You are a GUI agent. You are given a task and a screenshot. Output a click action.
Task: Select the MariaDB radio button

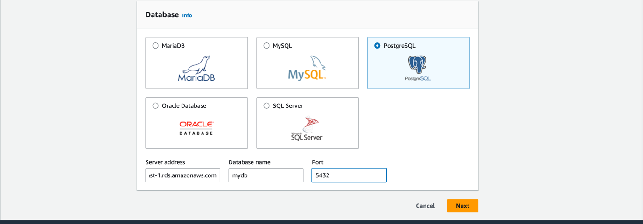coord(155,46)
